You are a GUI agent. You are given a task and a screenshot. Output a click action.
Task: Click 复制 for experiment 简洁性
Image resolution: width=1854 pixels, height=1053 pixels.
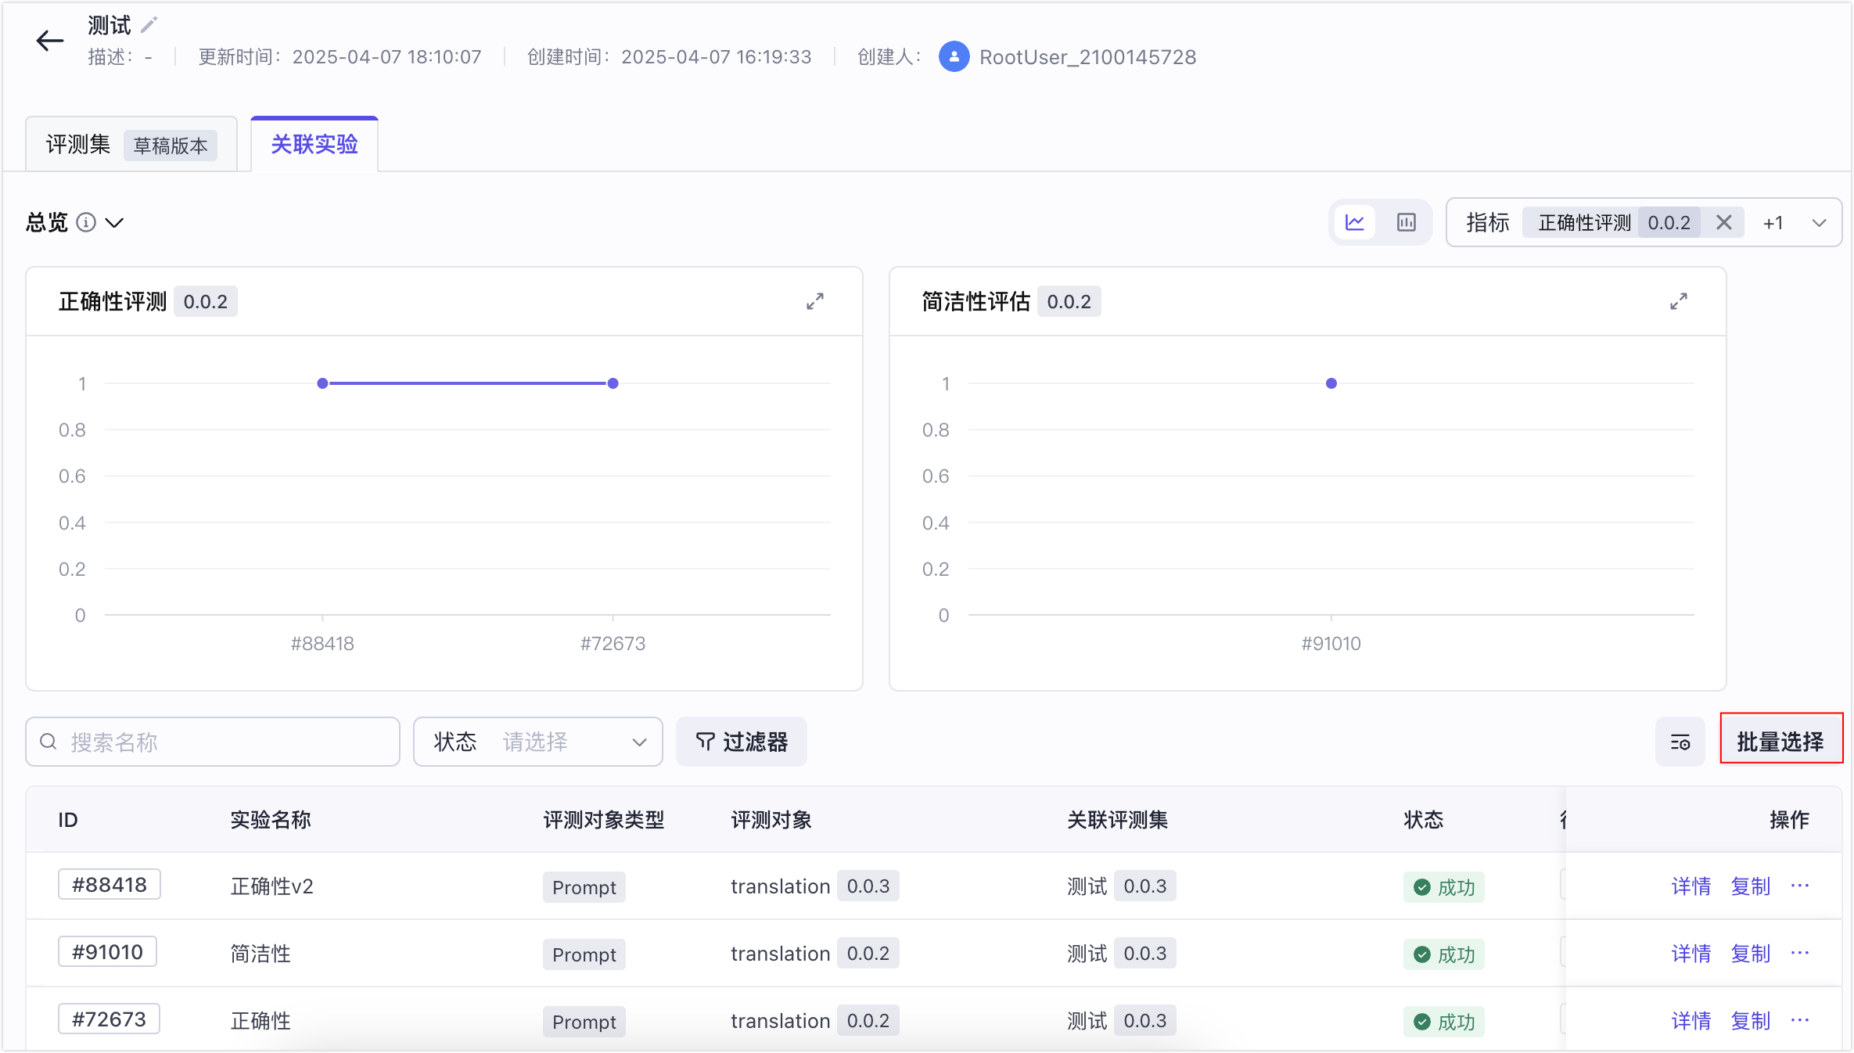coord(1751,954)
